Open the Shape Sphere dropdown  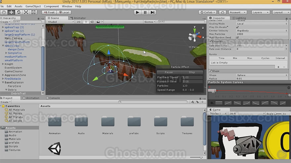point(262,75)
